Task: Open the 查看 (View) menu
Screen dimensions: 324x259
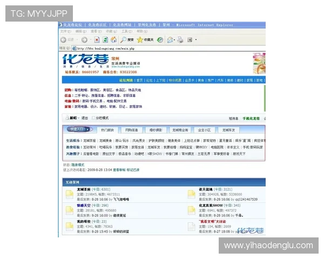Action: [x=96, y=31]
